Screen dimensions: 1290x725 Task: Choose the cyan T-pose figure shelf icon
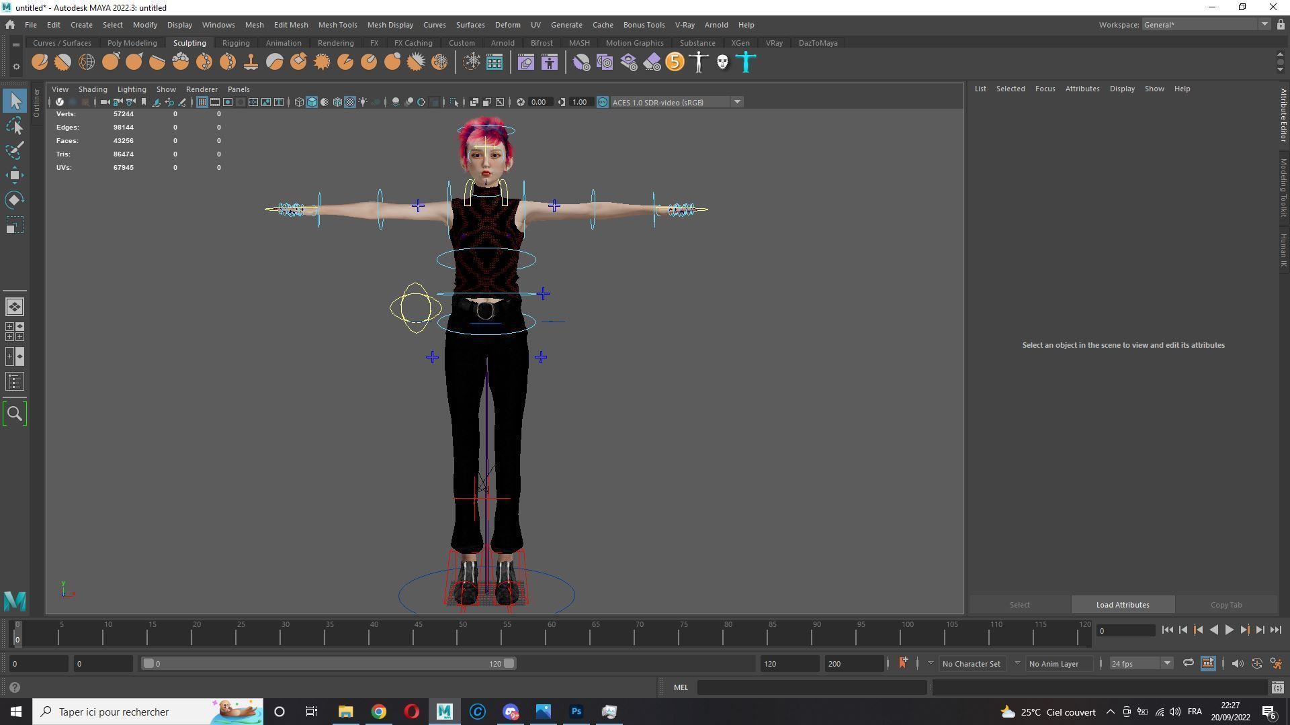[x=746, y=62]
